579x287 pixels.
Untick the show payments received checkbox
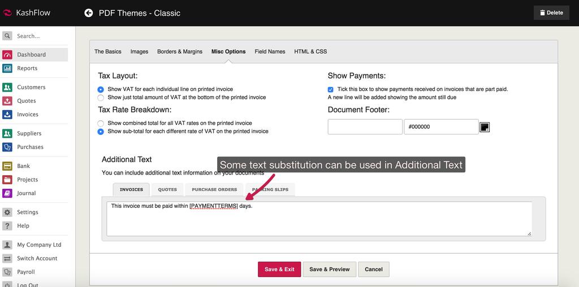pos(331,89)
